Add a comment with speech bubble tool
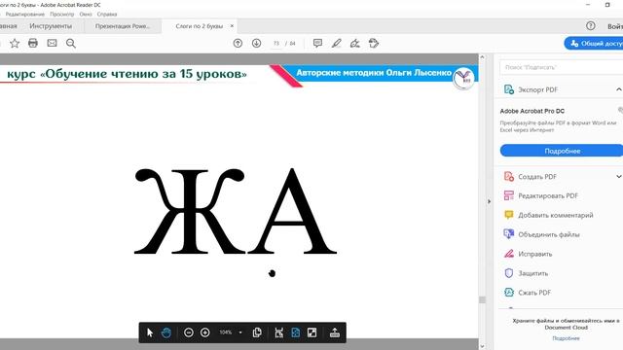Image resolution: width=623 pixels, height=350 pixels. pyautogui.click(x=317, y=43)
